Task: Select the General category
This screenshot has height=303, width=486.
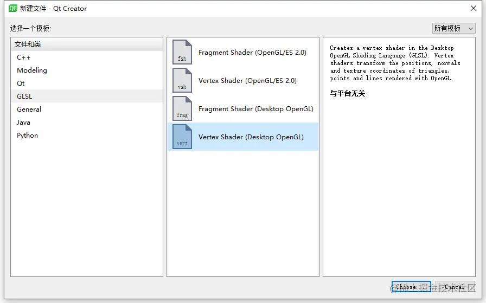Action: click(x=86, y=109)
